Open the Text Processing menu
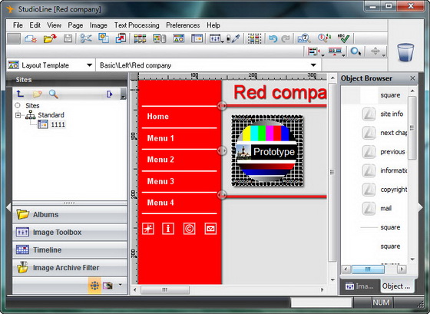Screen dimensions: 430x314 [x=137, y=25]
